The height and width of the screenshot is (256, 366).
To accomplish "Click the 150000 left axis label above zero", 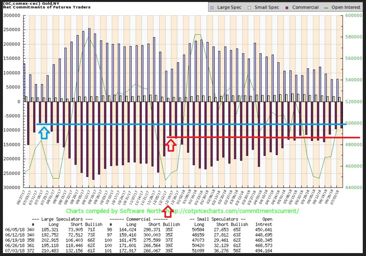I will click(12, 58).
